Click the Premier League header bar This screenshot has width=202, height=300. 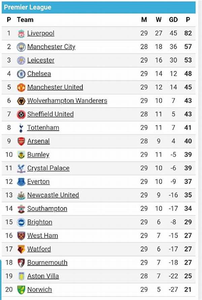pos(99,7)
